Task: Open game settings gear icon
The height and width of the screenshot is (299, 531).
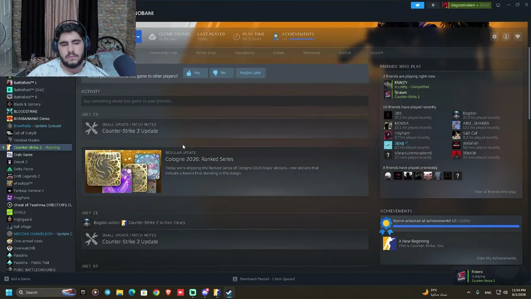Action: tap(494, 37)
